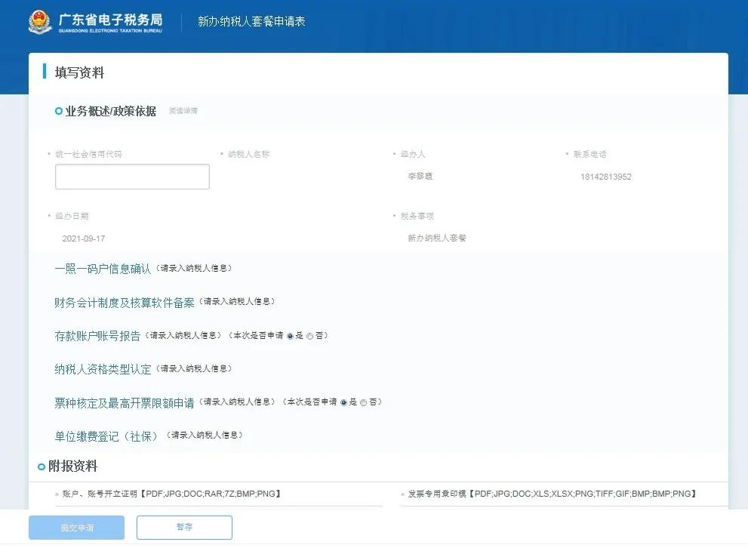
Task: Select 否 for 票种核定及最高开票限额申请
Action: click(x=363, y=403)
